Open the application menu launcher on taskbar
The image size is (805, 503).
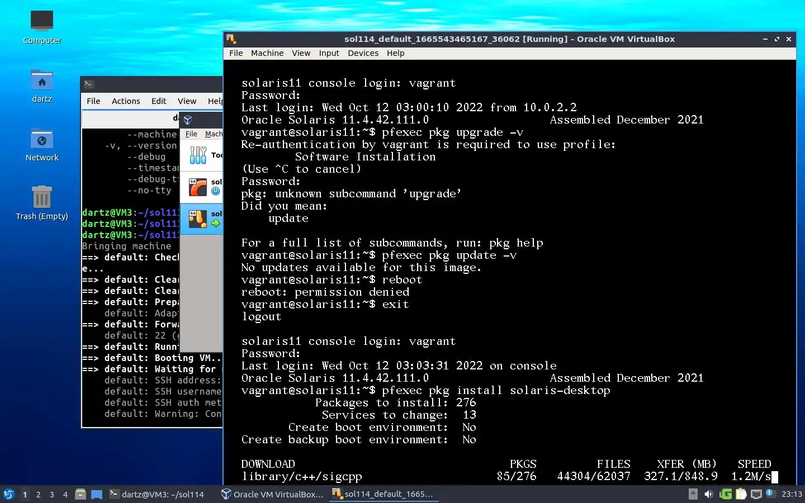point(8,494)
